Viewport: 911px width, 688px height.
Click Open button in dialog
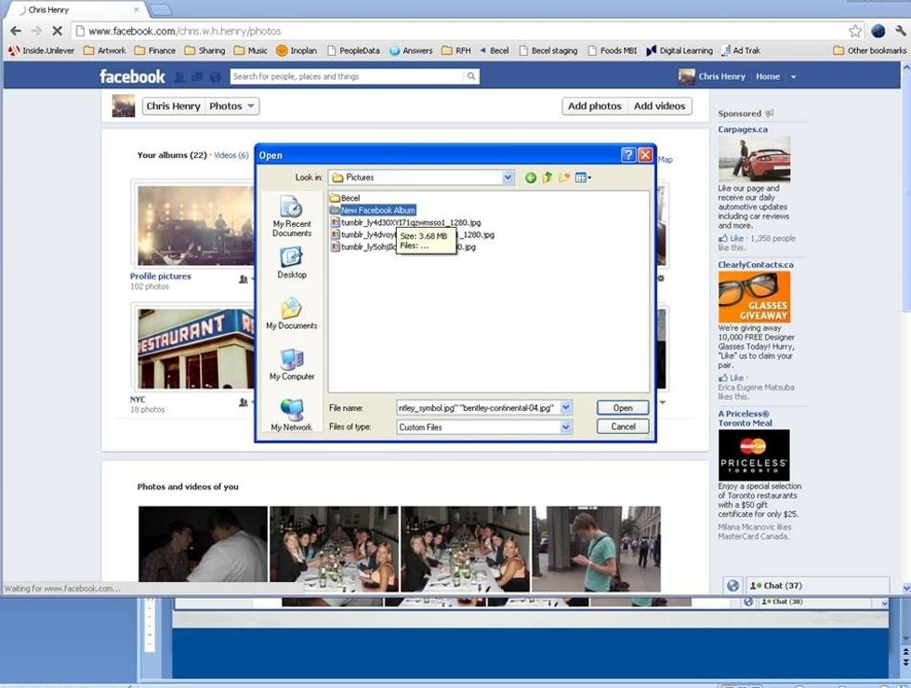(623, 408)
